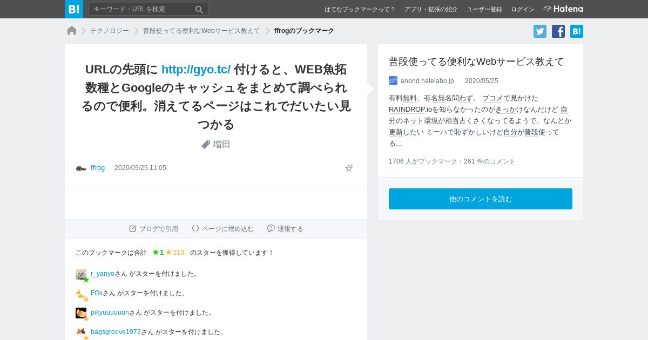
Task: Open bagsgroove1972 user link
Action: pos(116,332)
